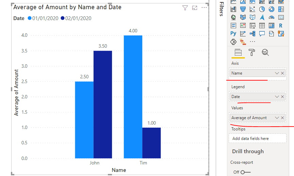Switch to the Fields tab
Screen dimensions: 294x176
coord(238,52)
